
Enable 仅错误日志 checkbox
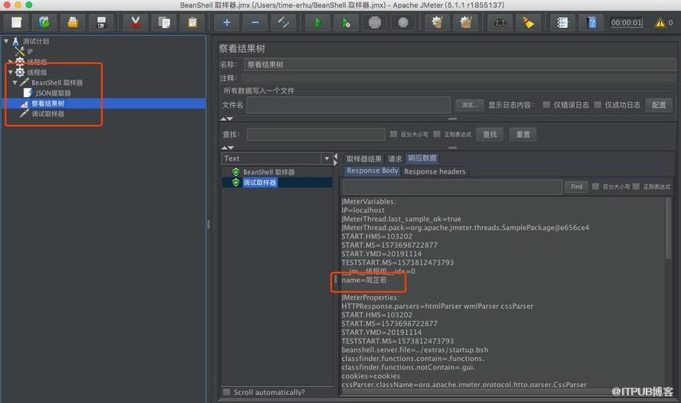(546, 105)
